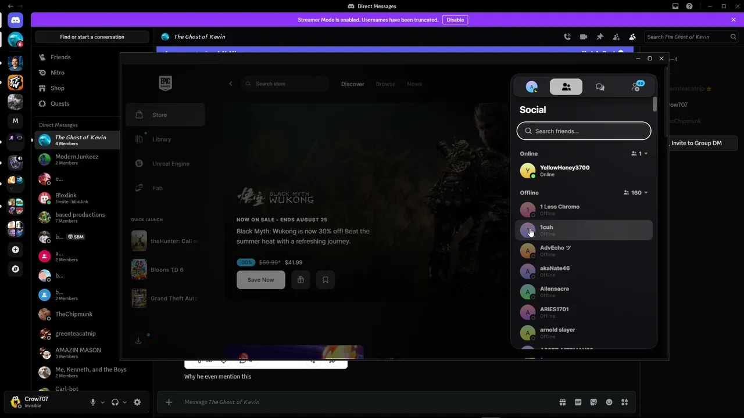The height and width of the screenshot is (418, 744).
Task: Dismiss the Streamer Mode banner
Action: point(734,20)
